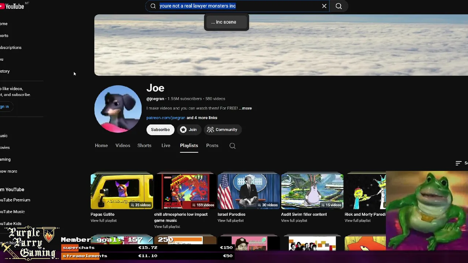View full playlist under Audit Swim
468x263 pixels.
(294, 221)
